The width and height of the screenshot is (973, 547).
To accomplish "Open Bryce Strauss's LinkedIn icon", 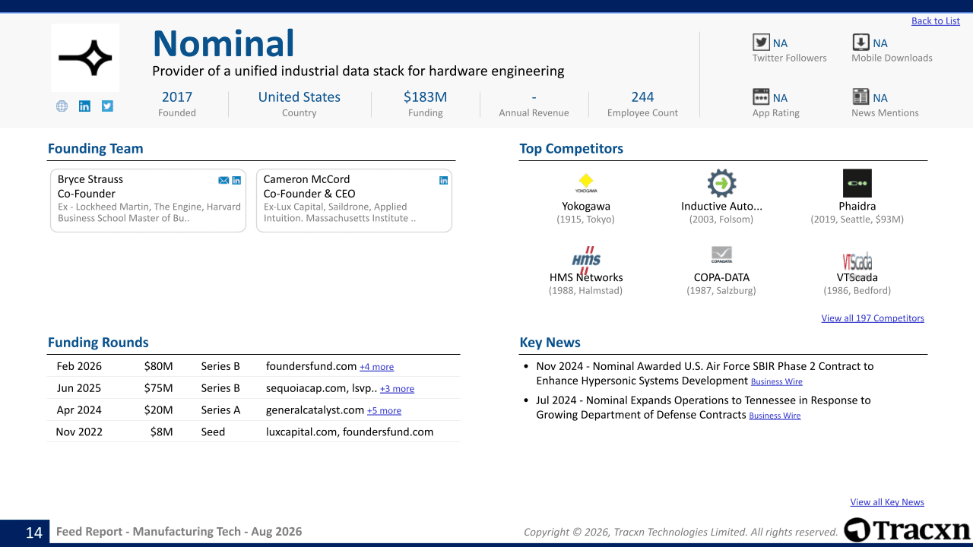I will point(236,180).
